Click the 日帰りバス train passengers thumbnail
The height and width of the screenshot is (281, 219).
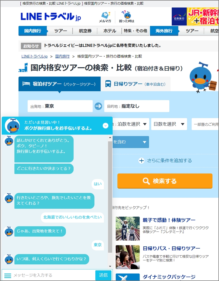[x=127, y=257]
